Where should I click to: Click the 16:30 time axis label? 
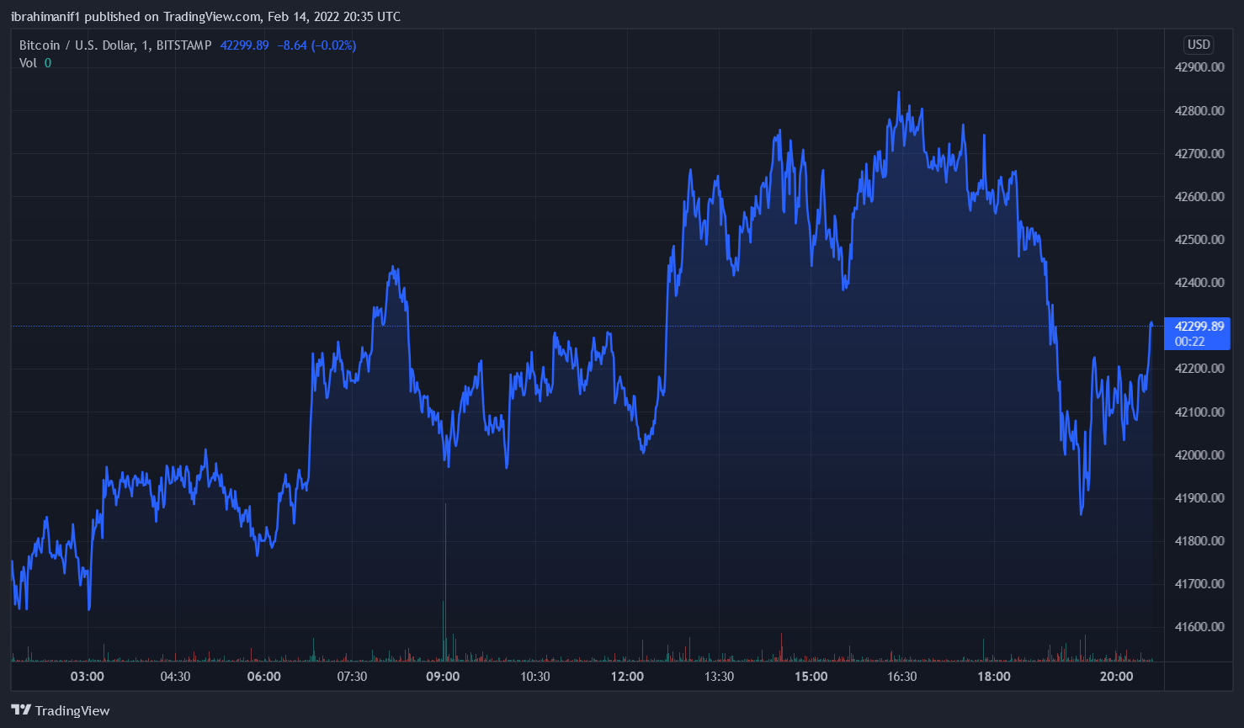pyautogui.click(x=901, y=677)
